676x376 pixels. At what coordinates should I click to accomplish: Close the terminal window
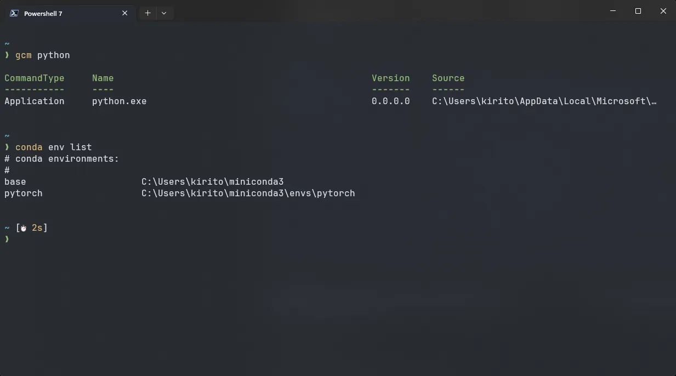(663, 11)
